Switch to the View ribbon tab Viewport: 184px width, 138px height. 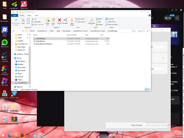click(36, 15)
